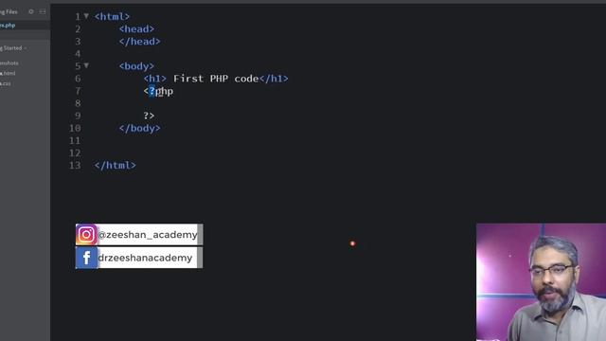The height and width of the screenshot is (341, 606).
Task: Click the split editor view icon
Action: pos(43,11)
